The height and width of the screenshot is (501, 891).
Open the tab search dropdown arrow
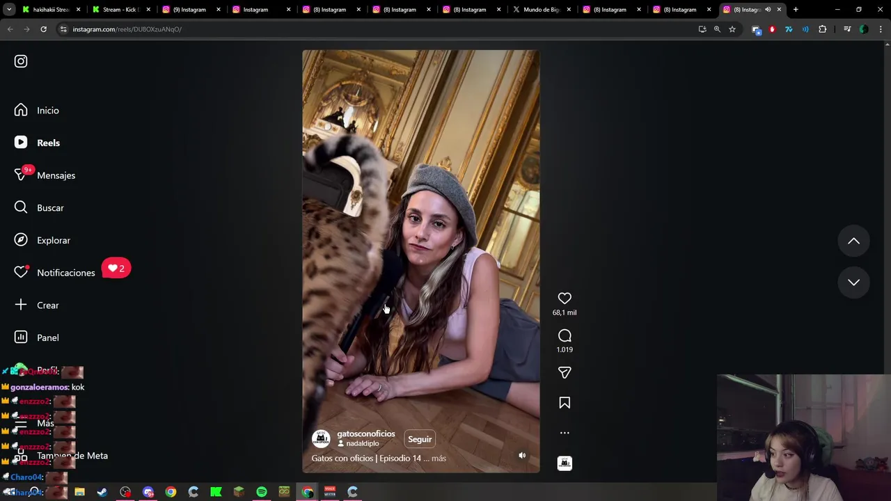coord(9,10)
